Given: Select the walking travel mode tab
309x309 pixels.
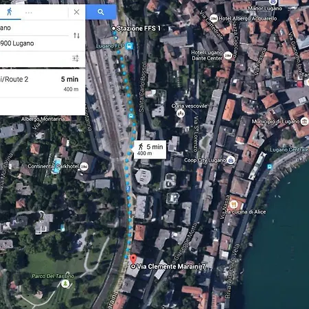Looking at the screenshot, I should point(10,12).
